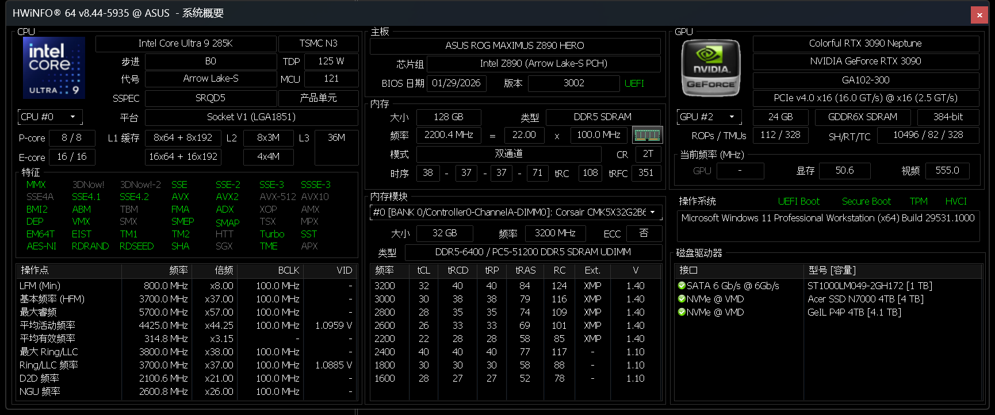The width and height of the screenshot is (995, 415).
Task: Click the AVX-512 feature label
Action: [x=277, y=197]
